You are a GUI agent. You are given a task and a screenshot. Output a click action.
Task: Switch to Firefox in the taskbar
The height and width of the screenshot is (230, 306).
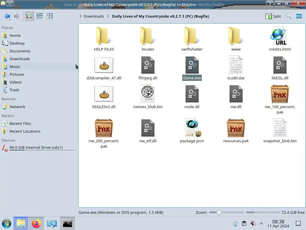(36, 223)
